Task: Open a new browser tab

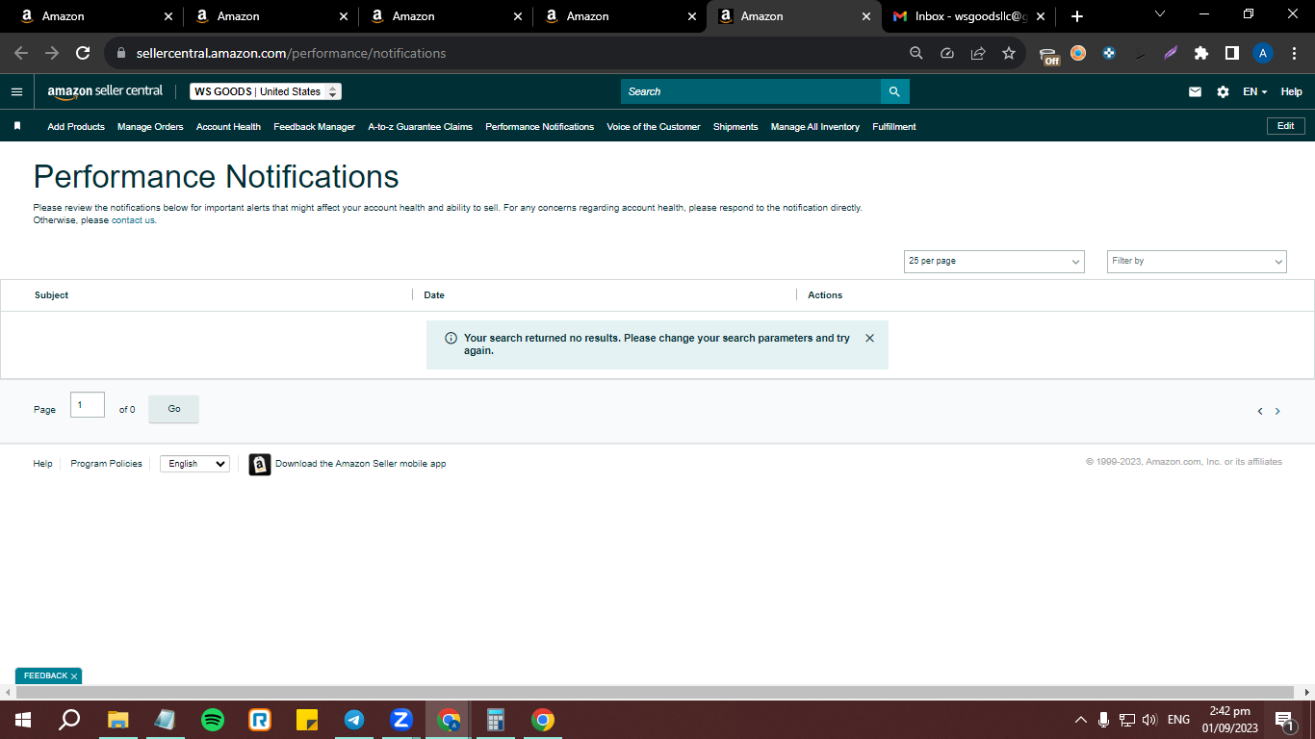Action: [x=1077, y=16]
